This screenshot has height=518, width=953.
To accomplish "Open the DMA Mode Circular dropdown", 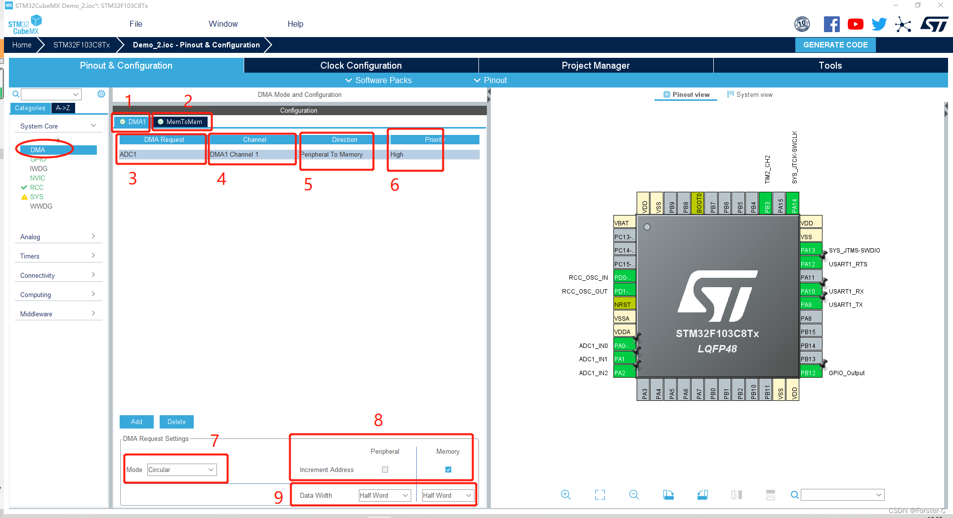I will (x=182, y=470).
